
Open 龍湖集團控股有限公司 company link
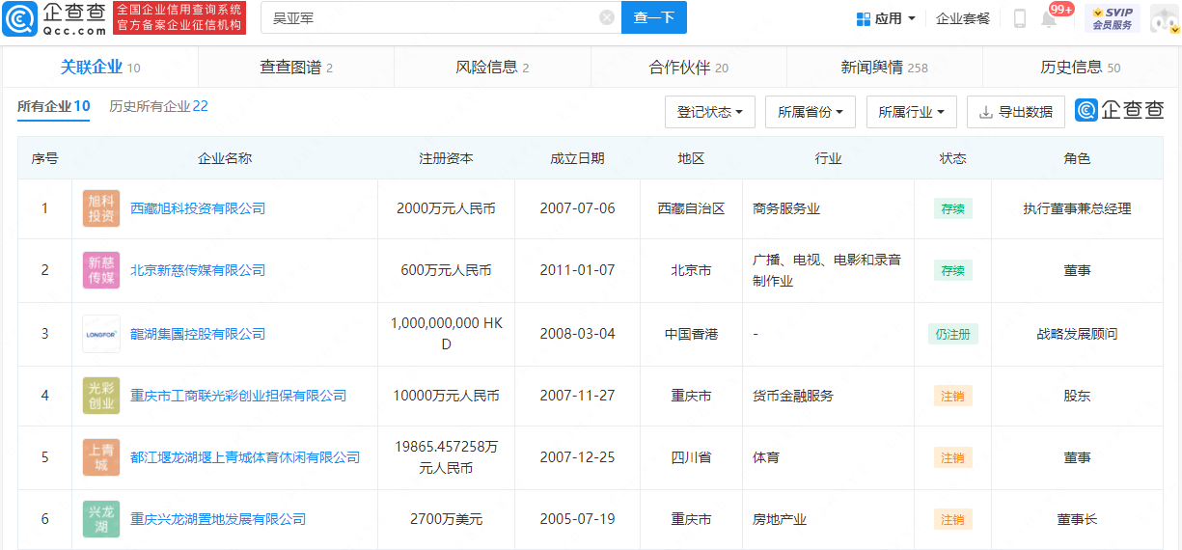click(198, 334)
